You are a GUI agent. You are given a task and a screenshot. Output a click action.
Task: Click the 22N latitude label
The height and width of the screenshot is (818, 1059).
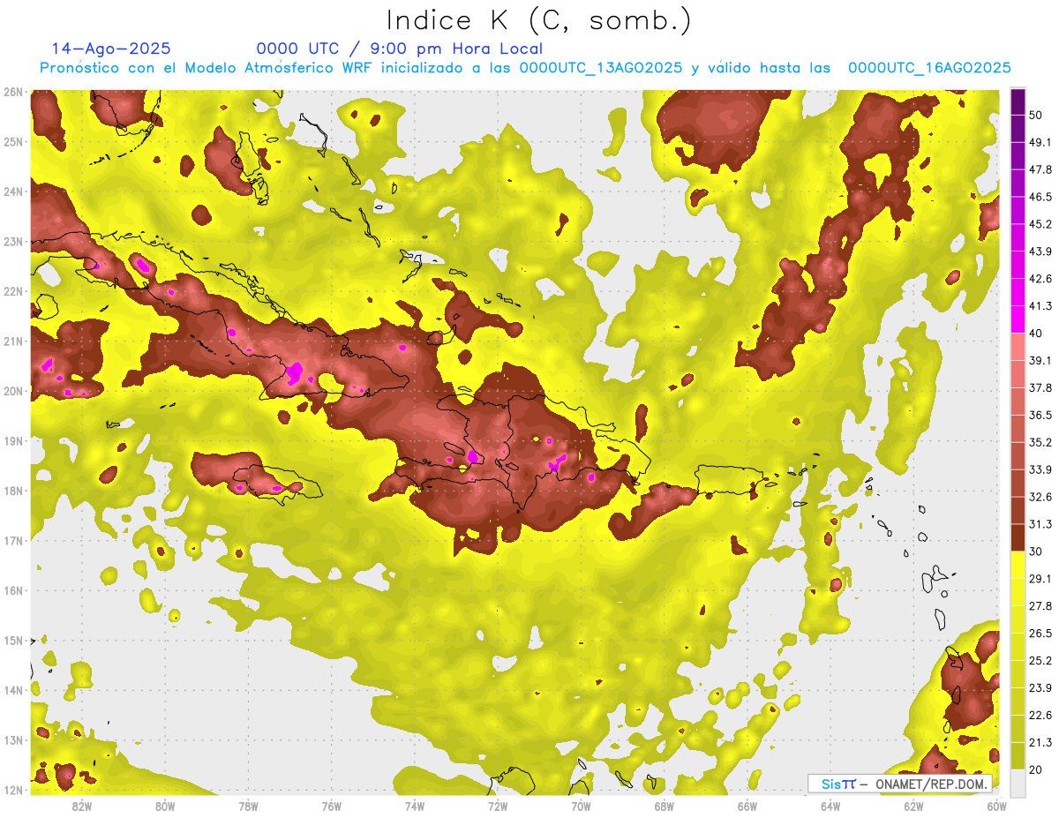coord(13,291)
